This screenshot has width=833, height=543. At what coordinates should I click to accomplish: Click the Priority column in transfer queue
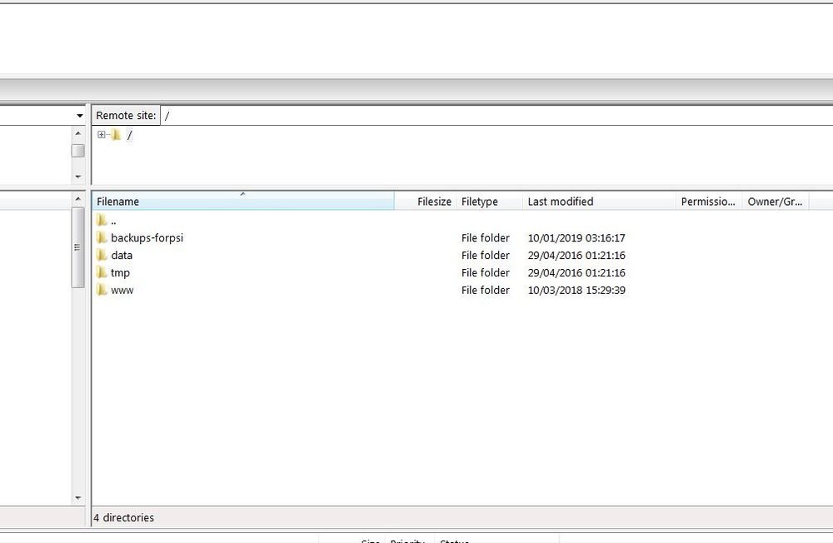tap(407, 541)
